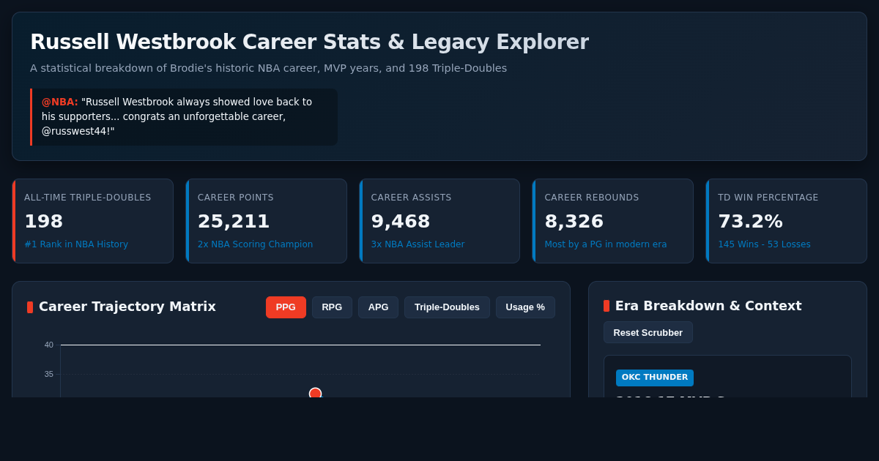Click the Career Trajectory Matrix heading
Screen dimensions: 879x461
127,307
